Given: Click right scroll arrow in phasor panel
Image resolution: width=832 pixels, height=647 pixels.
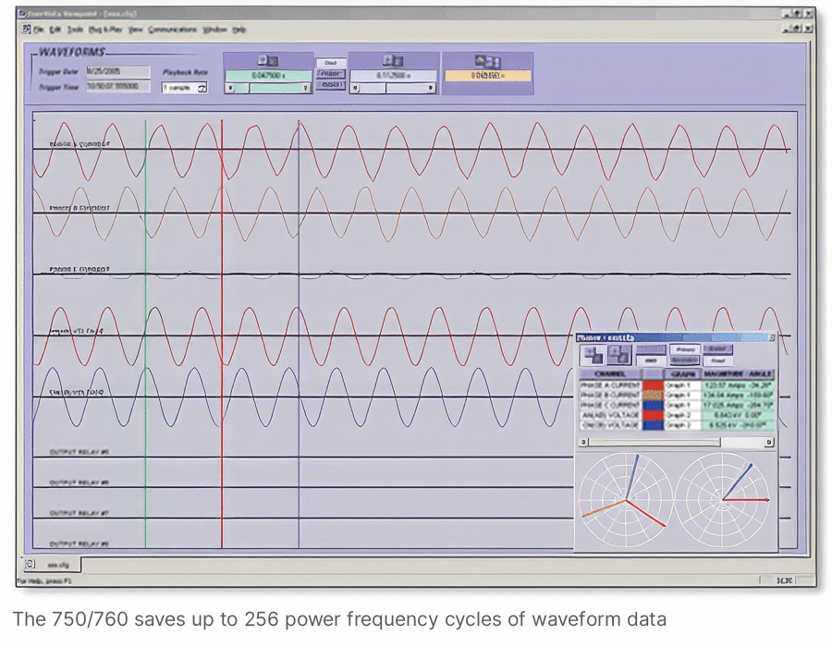Looking at the screenshot, I should 769,443.
